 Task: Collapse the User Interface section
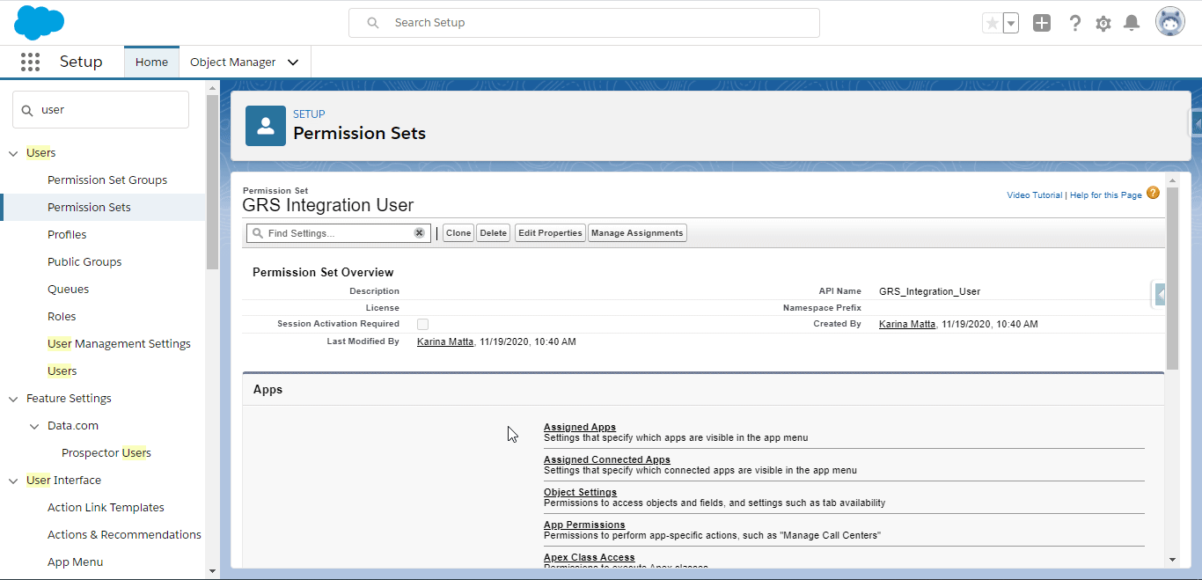[x=13, y=481]
